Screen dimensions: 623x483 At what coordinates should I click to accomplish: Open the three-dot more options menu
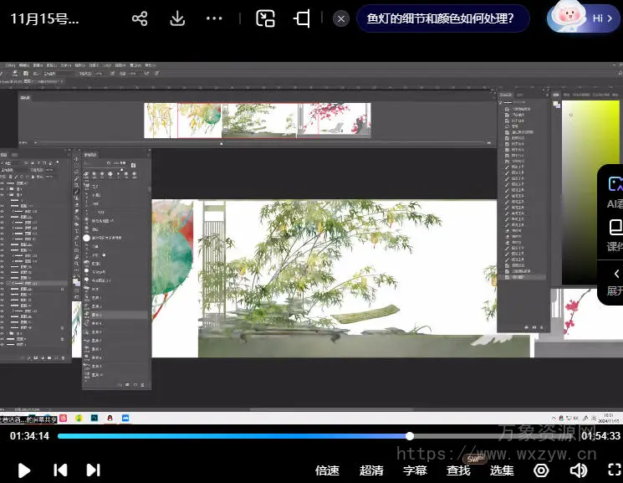click(x=214, y=18)
